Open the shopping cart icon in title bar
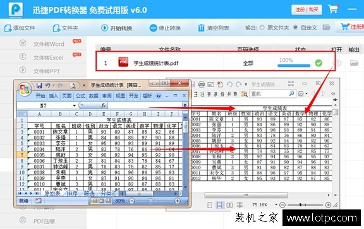This screenshot has width=364, height=229. point(334,9)
